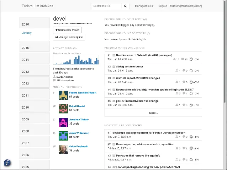Click Logout in the top bar
The width and height of the screenshot is (227, 170).
coord(163,6)
